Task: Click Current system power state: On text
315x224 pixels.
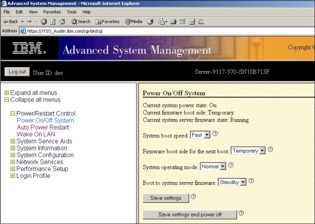Action: coord(180,105)
